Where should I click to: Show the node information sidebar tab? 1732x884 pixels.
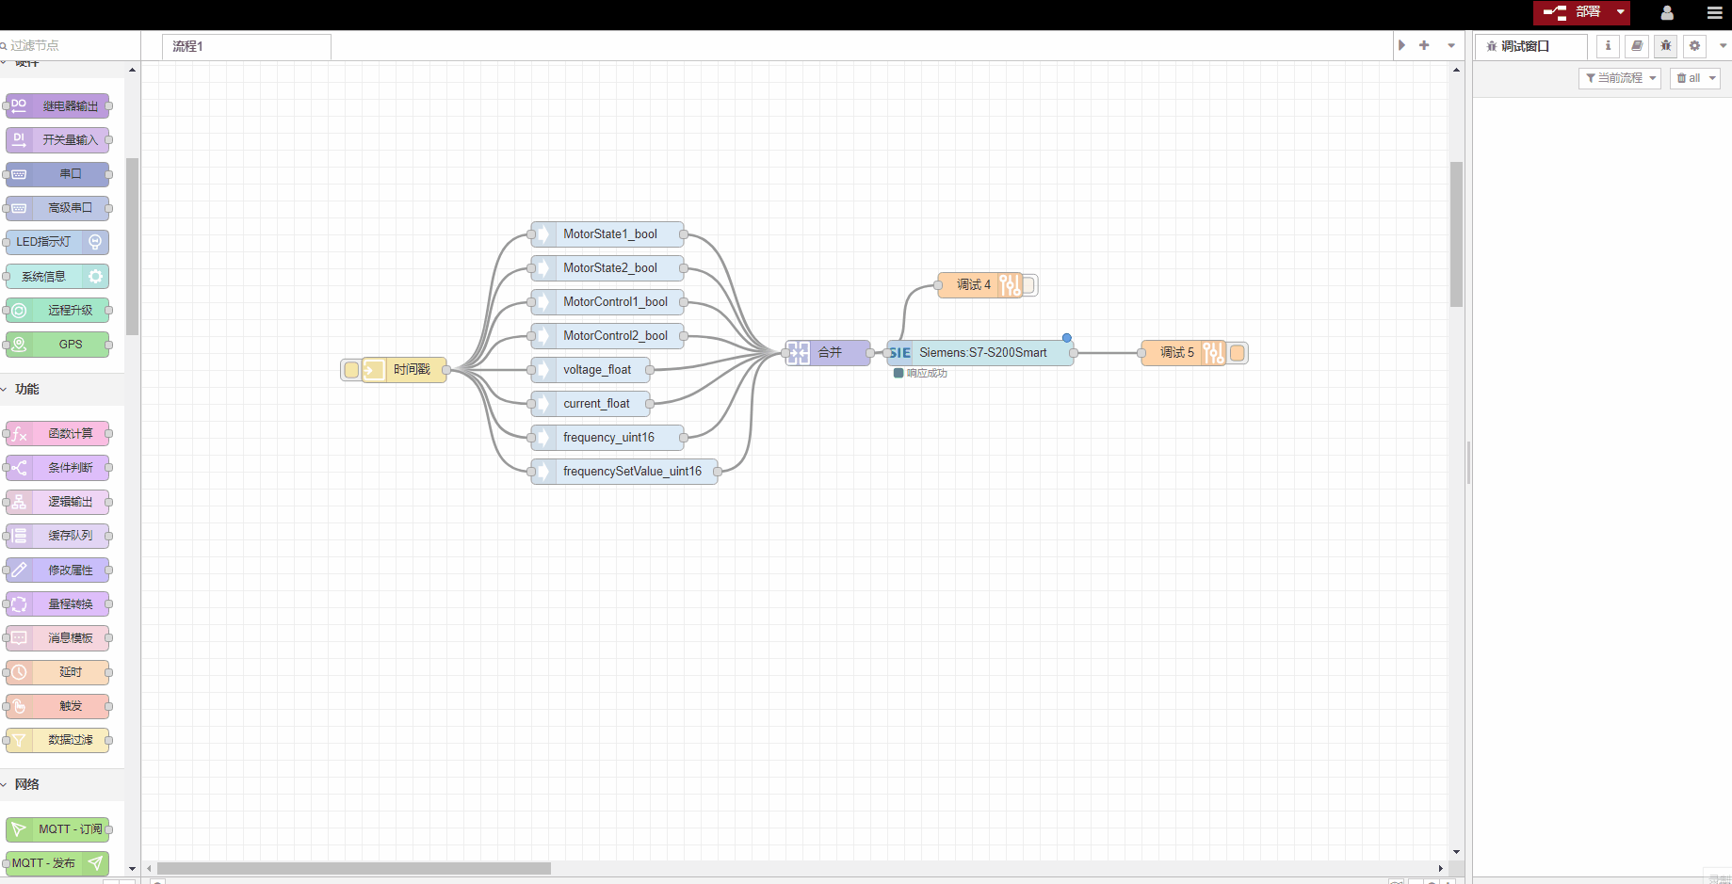point(1608,45)
